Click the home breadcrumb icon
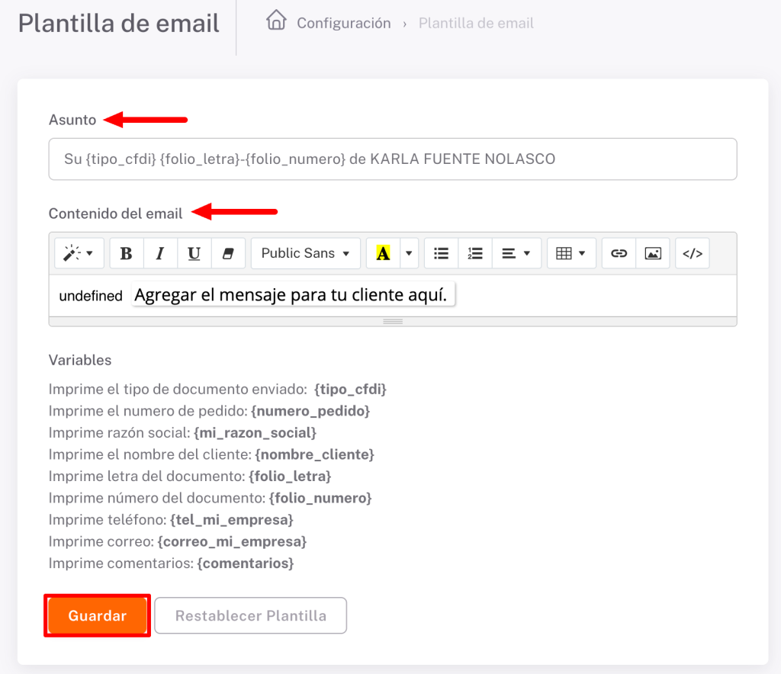This screenshot has height=674, width=781. 276,21
